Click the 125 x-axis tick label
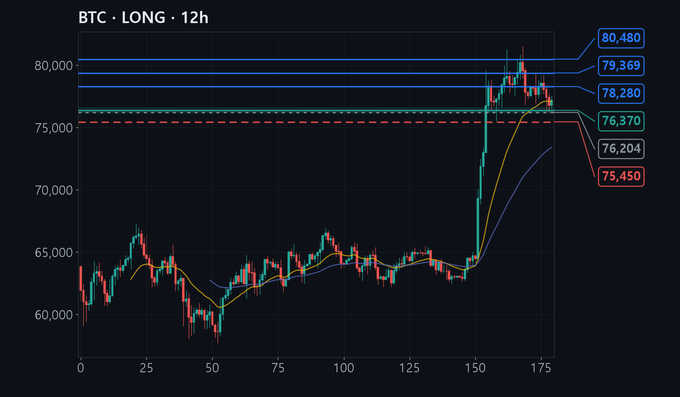 tap(410, 368)
